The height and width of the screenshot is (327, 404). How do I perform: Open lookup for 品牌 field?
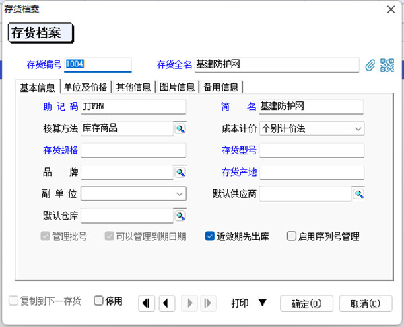[180, 172]
